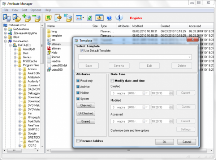
Task: Open the view mode grid icon
Action: pyautogui.click(x=79, y=18)
